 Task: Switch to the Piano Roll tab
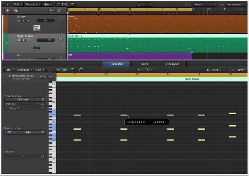pos(116,64)
